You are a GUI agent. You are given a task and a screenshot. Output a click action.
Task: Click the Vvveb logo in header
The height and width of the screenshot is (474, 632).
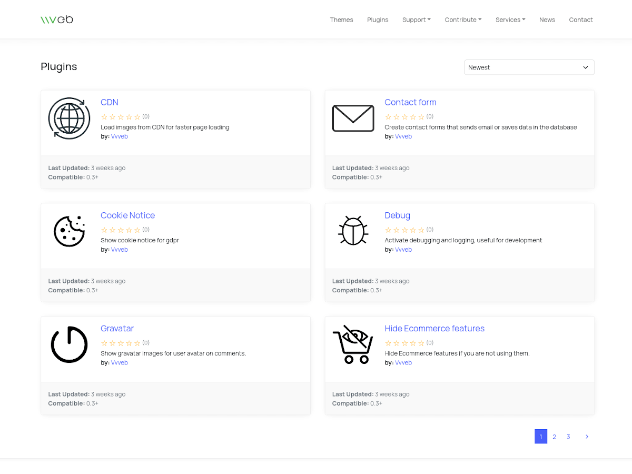tap(57, 19)
